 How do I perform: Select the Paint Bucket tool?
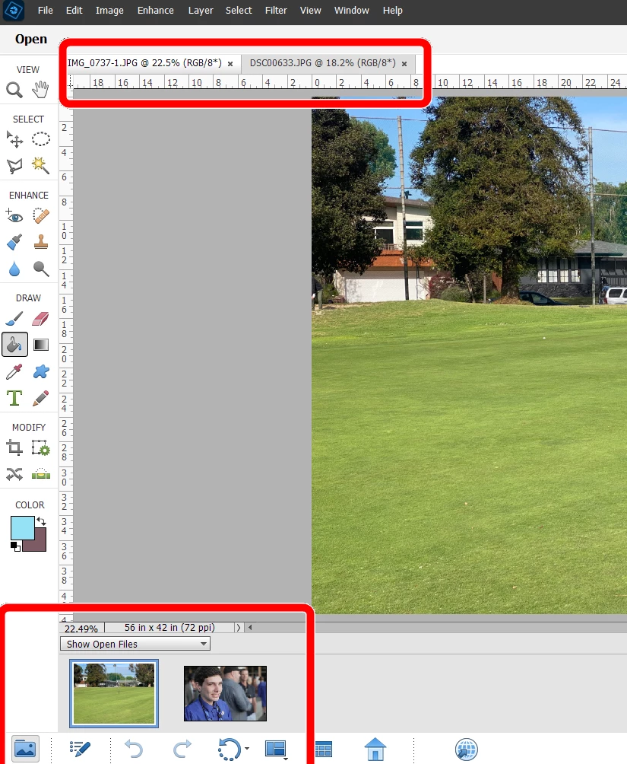click(14, 345)
